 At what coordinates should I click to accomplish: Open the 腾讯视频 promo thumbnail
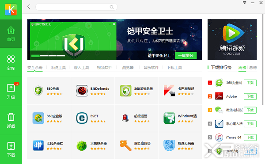[232, 39]
